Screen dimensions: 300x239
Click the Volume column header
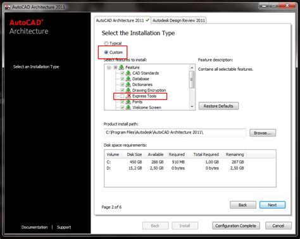pos(113,154)
